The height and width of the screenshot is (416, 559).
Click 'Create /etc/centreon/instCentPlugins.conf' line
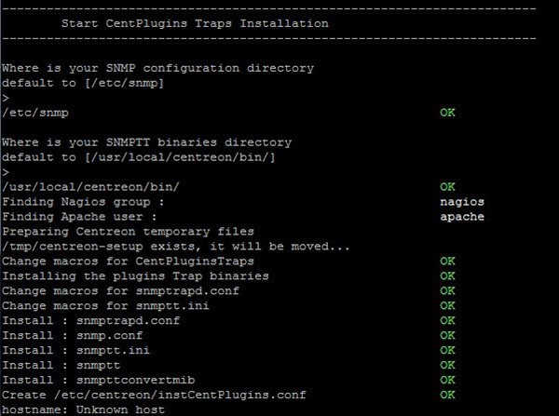point(154,395)
